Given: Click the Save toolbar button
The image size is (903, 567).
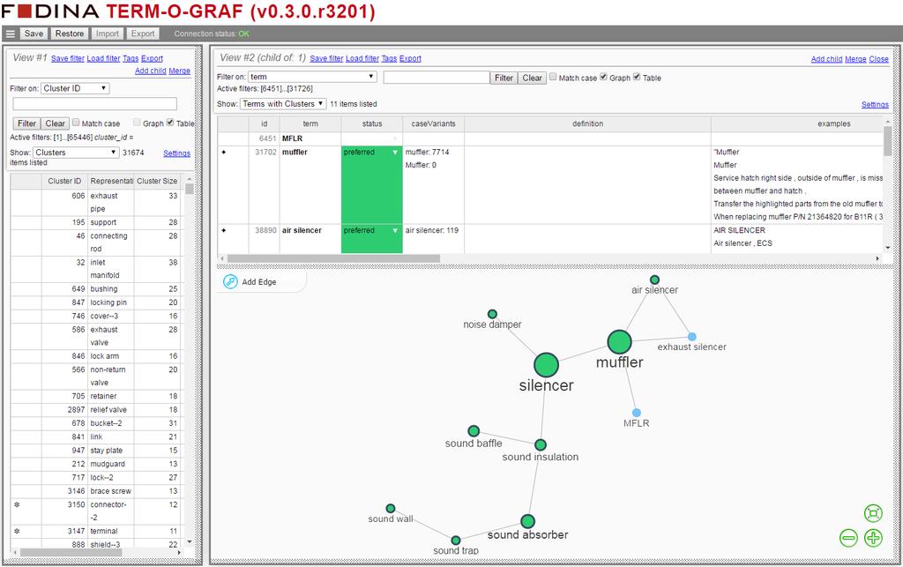Looking at the screenshot, I should click(34, 34).
